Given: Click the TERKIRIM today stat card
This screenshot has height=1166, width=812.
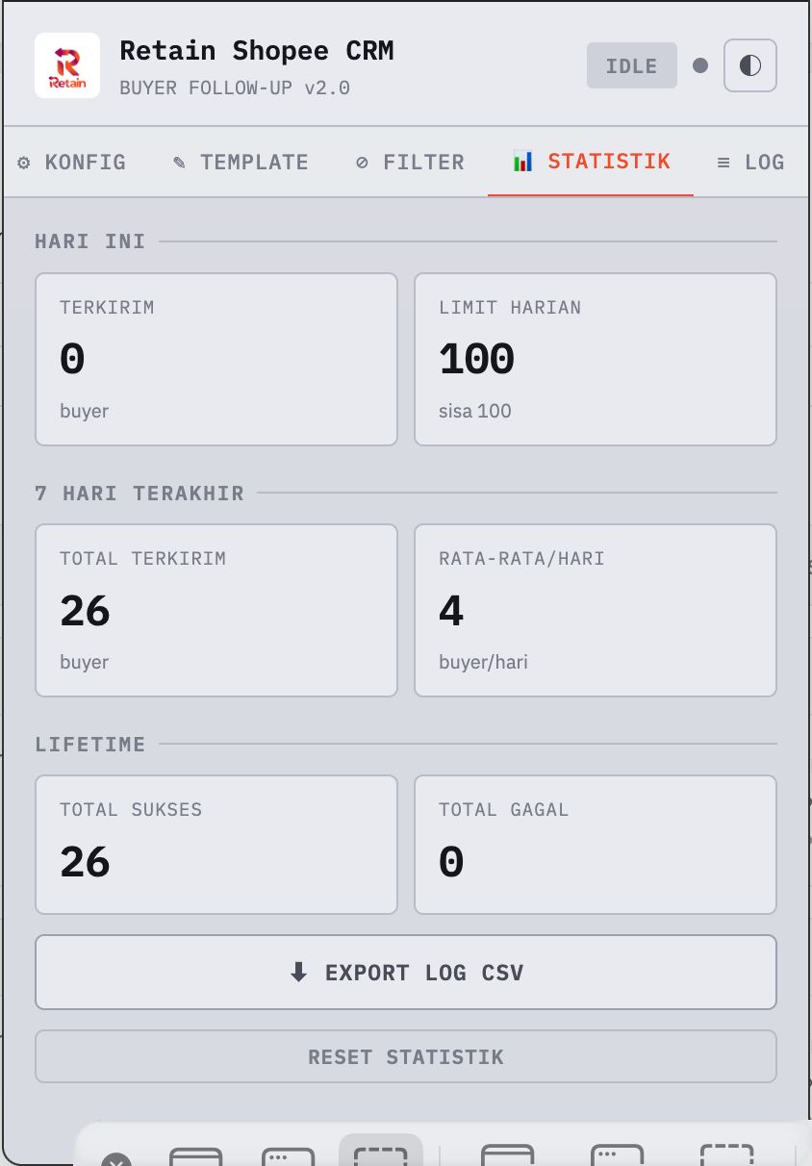Looking at the screenshot, I should [x=216, y=360].
